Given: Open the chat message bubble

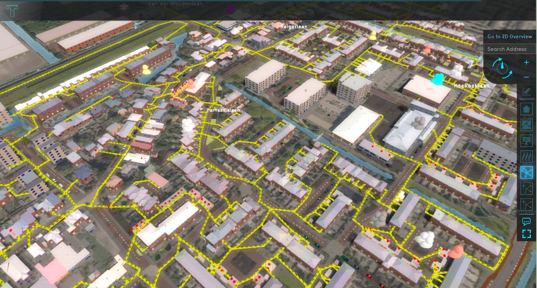Looking at the screenshot, I should [526, 221].
